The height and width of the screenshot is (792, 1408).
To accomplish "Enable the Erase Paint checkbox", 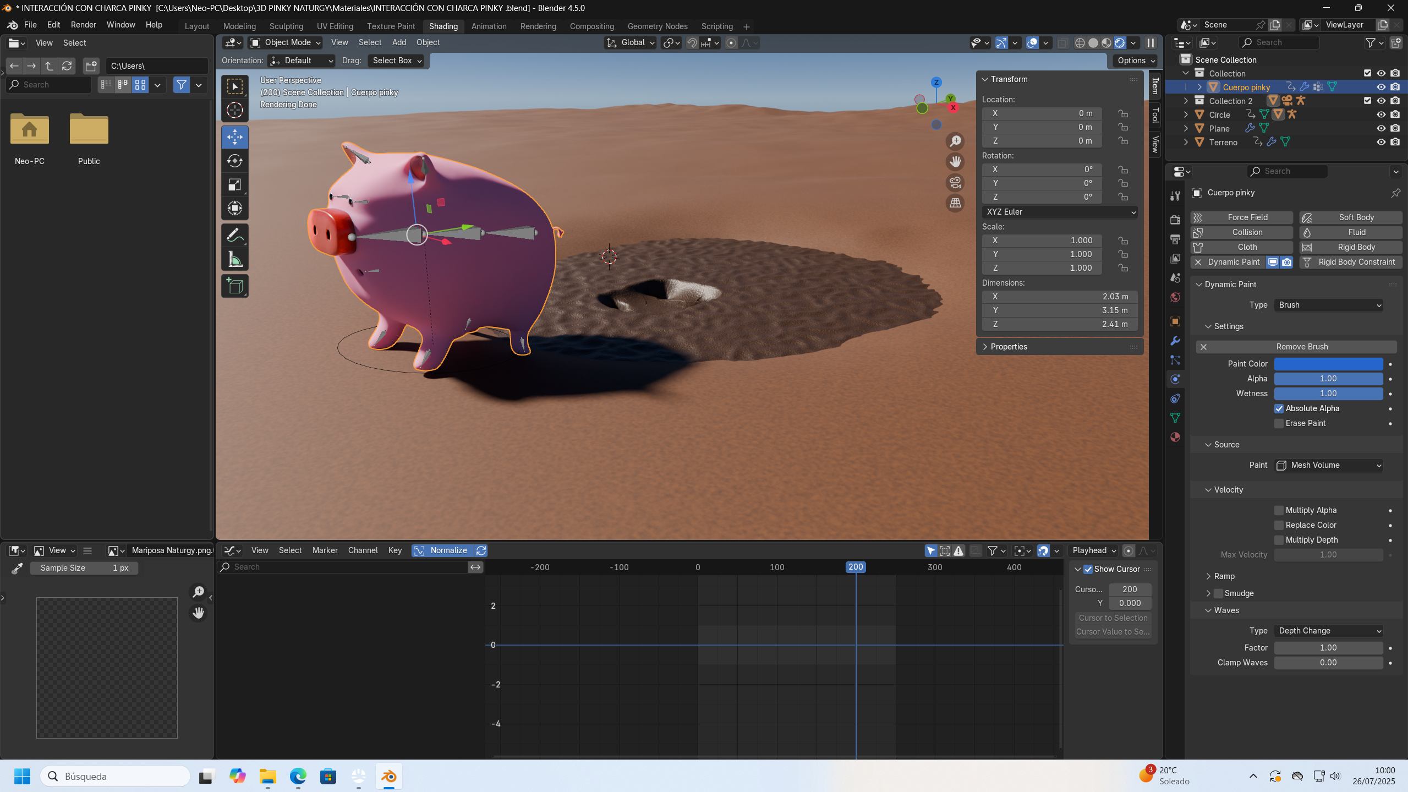I will pyautogui.click(x=1279, y=423).
